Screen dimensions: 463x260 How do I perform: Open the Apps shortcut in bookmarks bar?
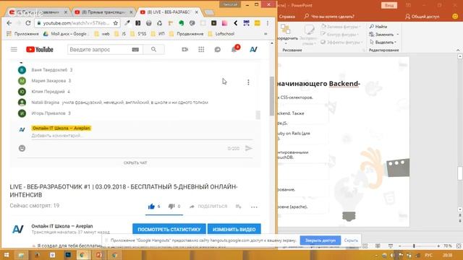pos(22,34)
